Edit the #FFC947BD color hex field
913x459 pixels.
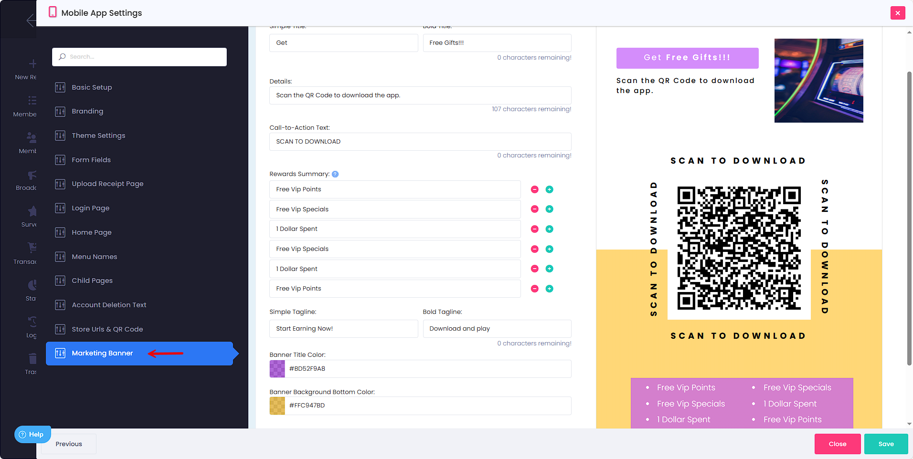(x=428, y=406)
